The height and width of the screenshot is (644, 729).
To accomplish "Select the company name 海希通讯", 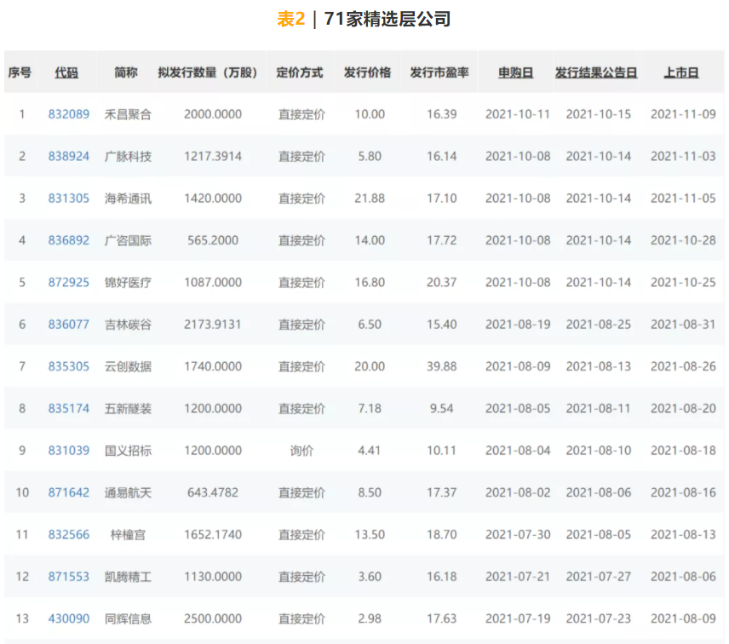I will [128, 198].
